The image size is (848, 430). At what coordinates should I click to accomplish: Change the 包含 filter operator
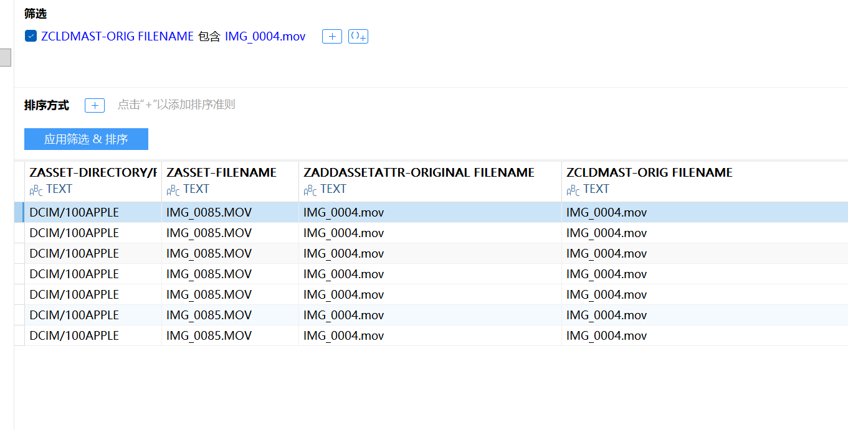209,36
